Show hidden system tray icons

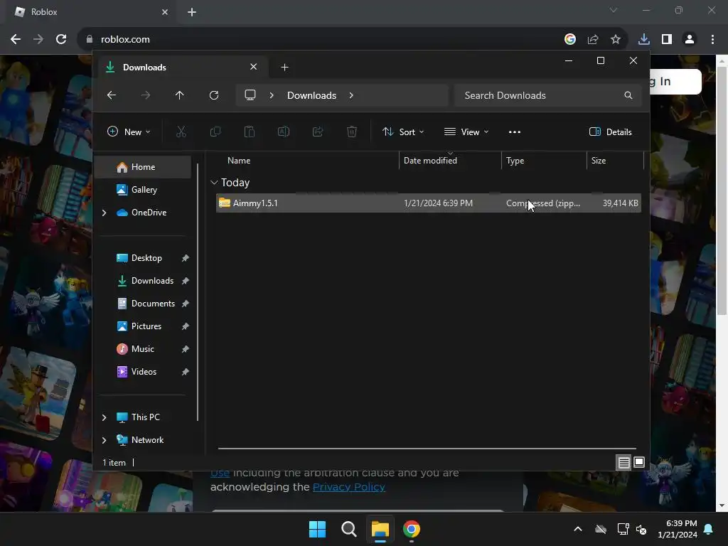point(578,529)
